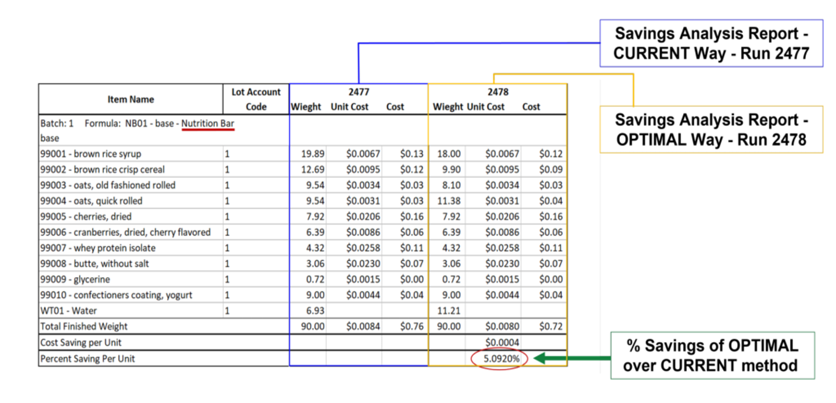Select the Item Name column header
The width and height of the screenshot is (836, 403).
[x=130, y=99]
